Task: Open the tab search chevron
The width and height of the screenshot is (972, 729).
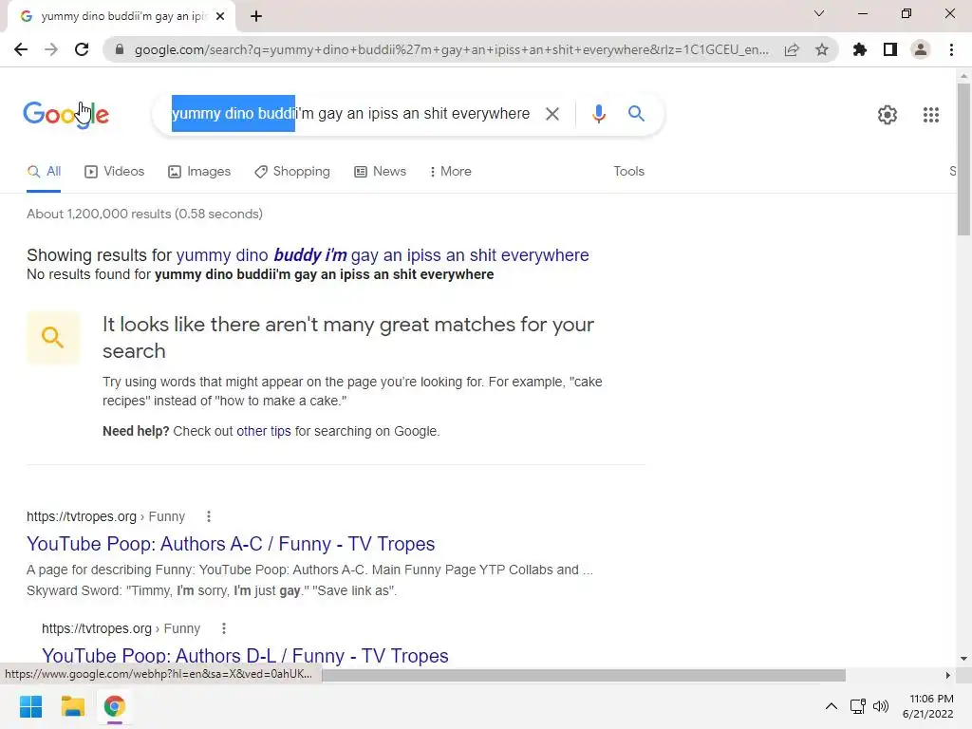Action: click(819, 13)
